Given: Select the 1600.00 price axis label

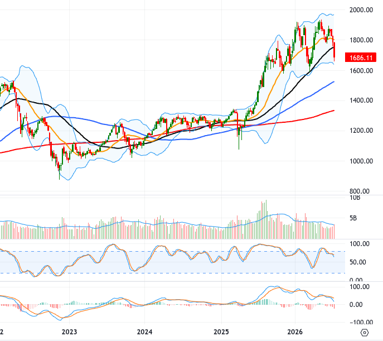Looking at the screenshot, I should tap(361, 71).
